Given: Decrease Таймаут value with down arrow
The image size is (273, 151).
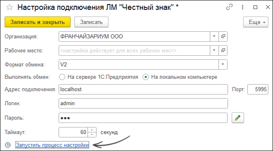Looking at the screenshot, I should pyautogui.click(x=92, y=134).
